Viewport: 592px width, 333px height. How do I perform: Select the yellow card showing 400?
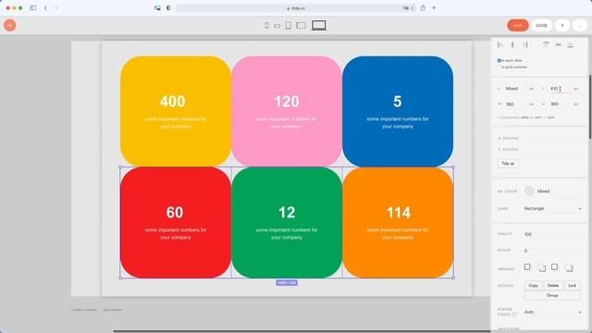pyautogui.click(x=176, y=111)
